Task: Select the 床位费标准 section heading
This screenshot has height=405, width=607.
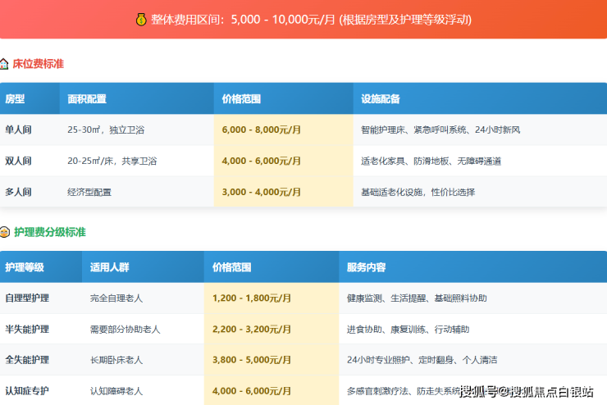Action: (x=38, y=64)
